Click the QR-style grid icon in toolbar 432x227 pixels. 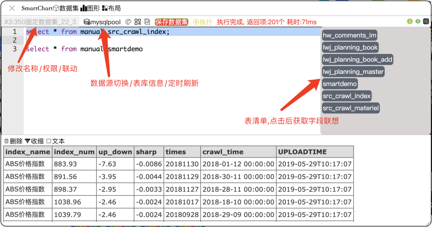click(138, 22)
